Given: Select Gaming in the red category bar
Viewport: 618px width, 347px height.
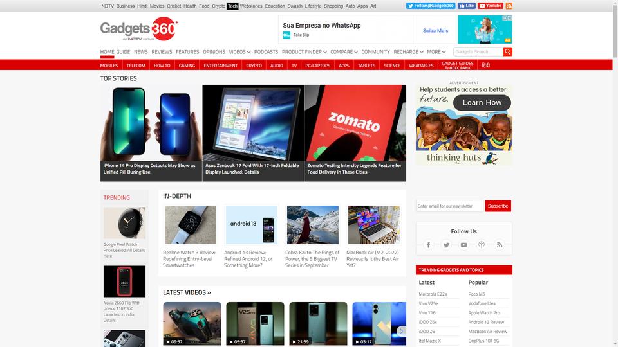Looking at the screenshot, I should pyautogui.click(x=187, y=66).
